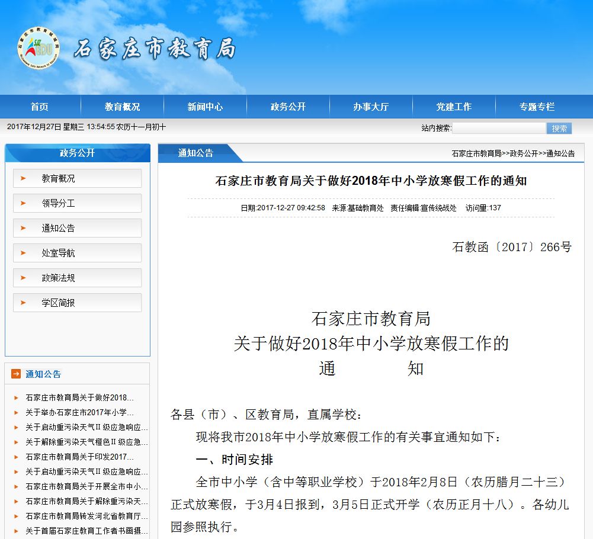Viewport: 593px width, 539px height.
Task: Click the arrow icon beside 学区简报
Action: [22, 302]
